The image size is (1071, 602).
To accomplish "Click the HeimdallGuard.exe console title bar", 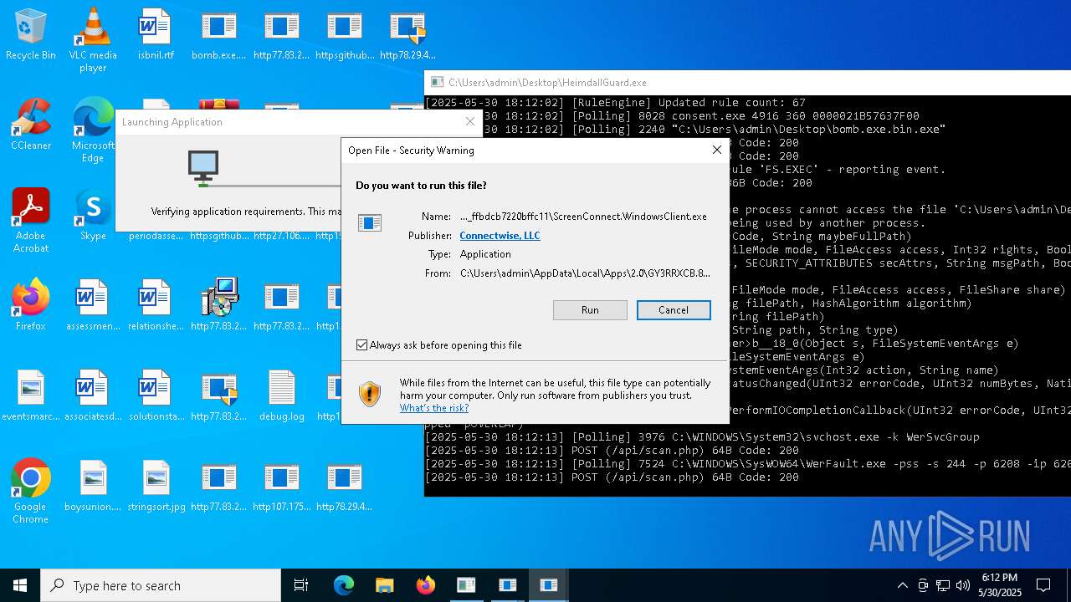I will click(747, 83).
